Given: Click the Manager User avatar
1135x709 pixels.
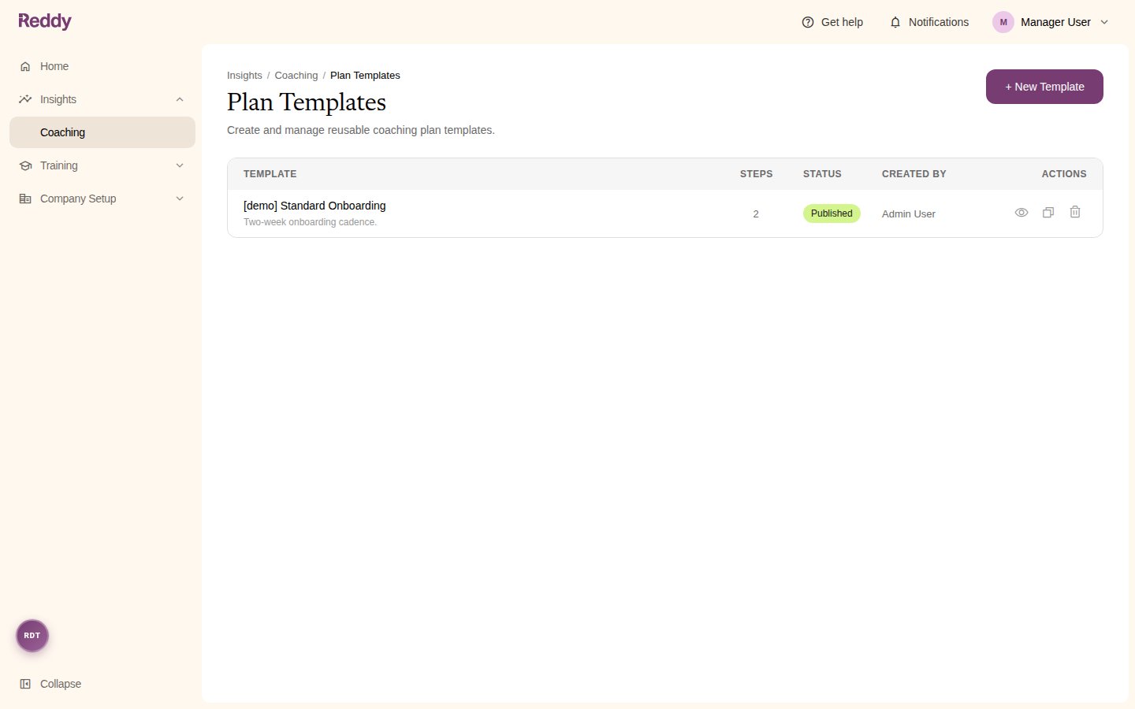Looking at the screenshot, I should (x=1003, y=22).
